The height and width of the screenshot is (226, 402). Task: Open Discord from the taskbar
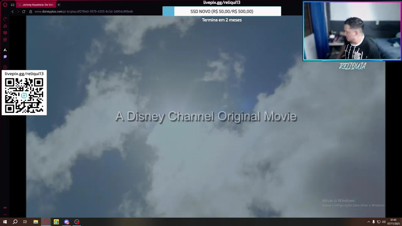pyautogui.click(x=67, y=222)
